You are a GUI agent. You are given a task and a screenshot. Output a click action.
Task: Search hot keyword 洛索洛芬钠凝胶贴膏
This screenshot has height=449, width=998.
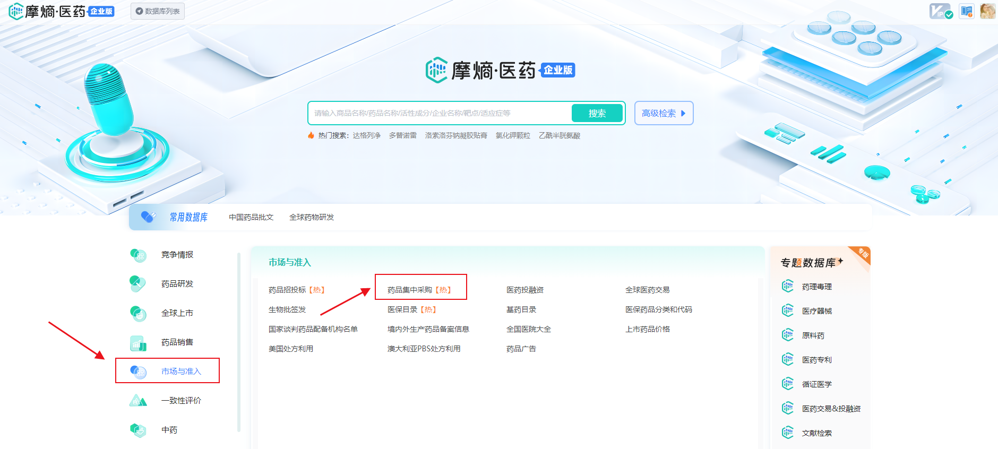pyautogui.click(x=456, y=135)
